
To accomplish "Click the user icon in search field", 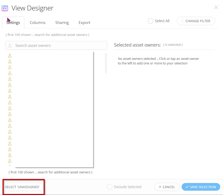I will (10, 45).
